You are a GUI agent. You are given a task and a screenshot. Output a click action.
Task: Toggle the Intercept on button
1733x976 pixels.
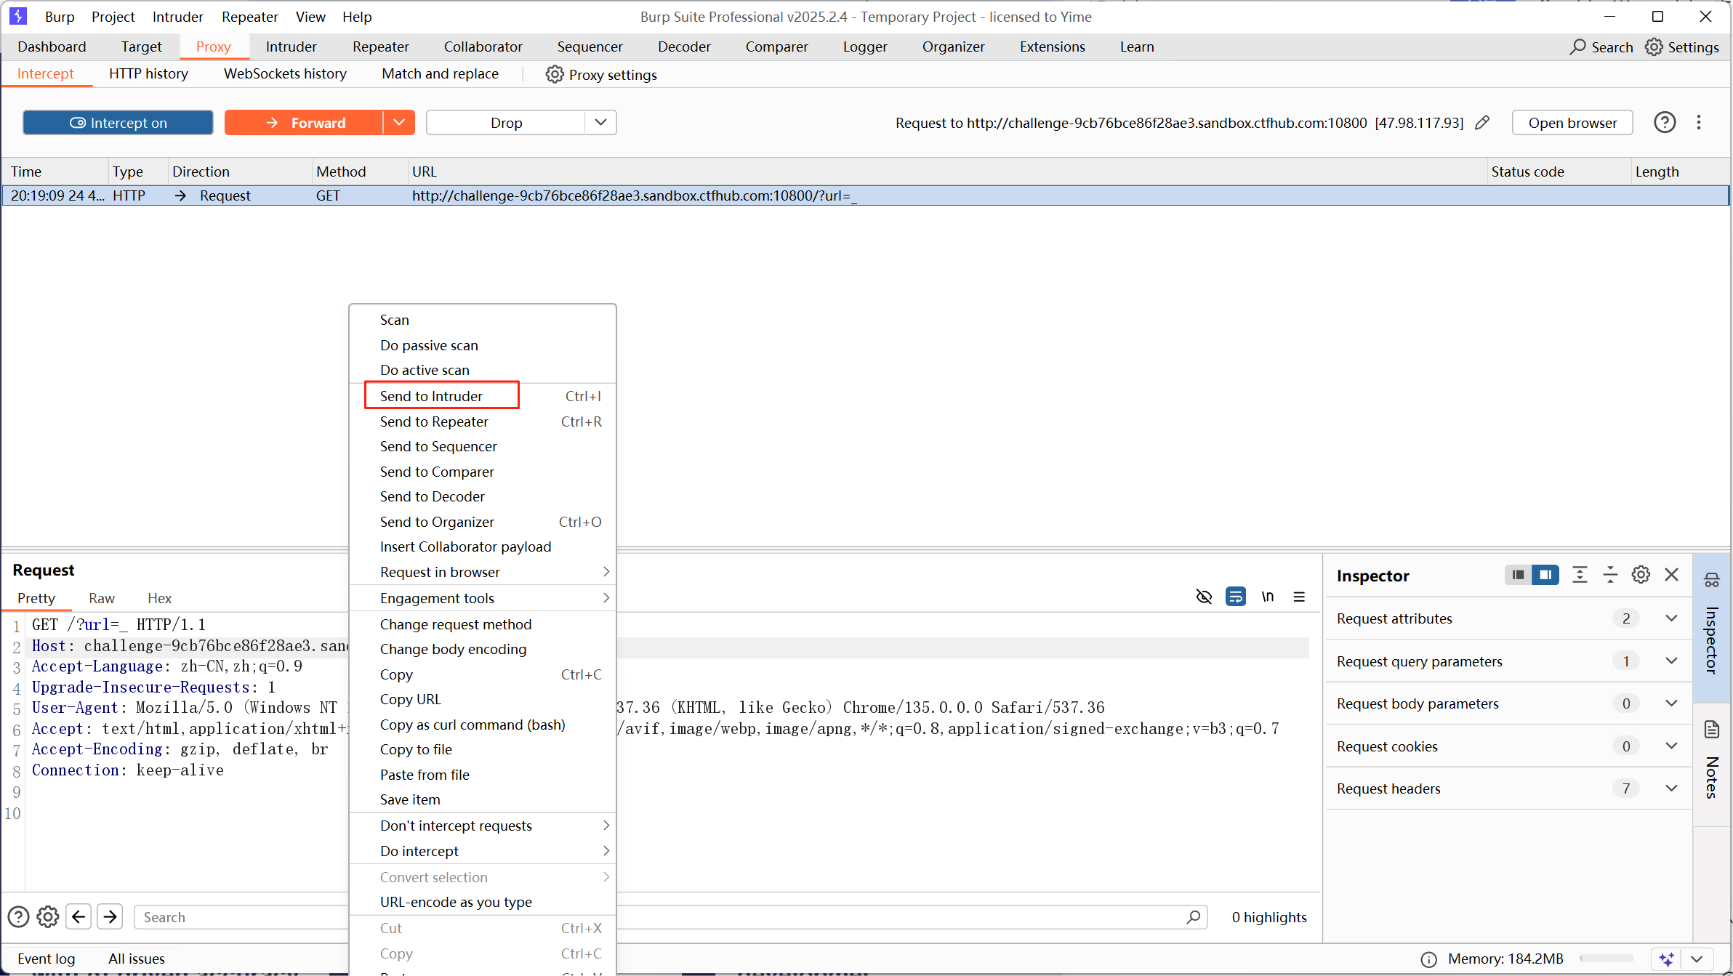point(118,123)
